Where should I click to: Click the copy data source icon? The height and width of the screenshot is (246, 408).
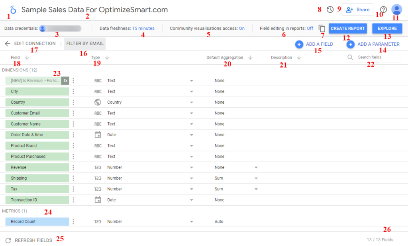click(322, 29)
